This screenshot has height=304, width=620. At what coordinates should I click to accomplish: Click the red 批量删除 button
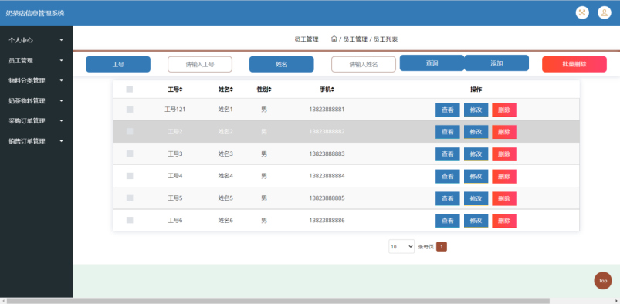574,64
